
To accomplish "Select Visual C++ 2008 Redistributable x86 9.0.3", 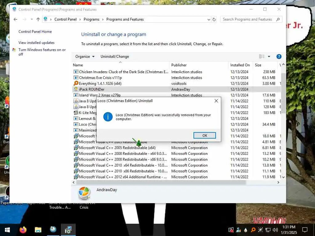I will pos(123,159).
